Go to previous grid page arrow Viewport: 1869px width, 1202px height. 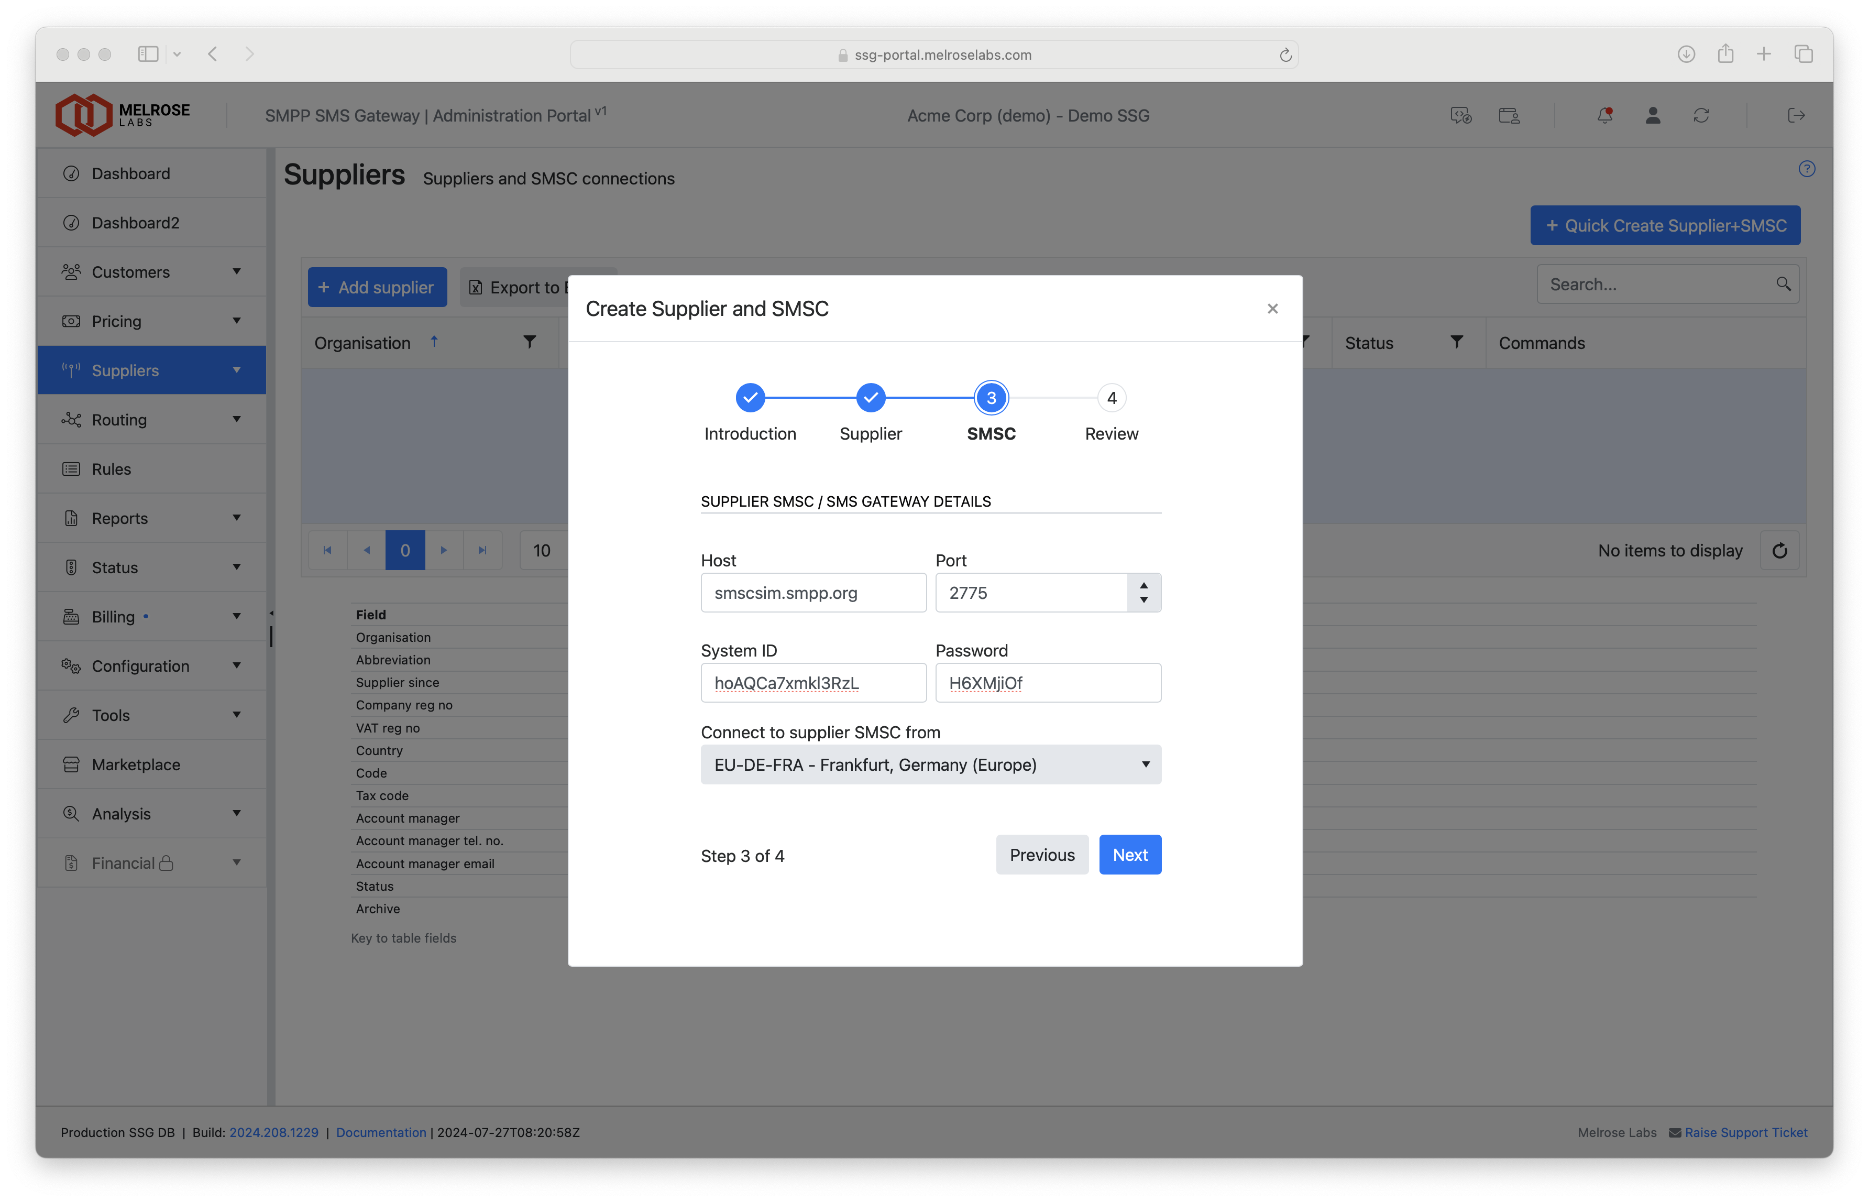367,550
